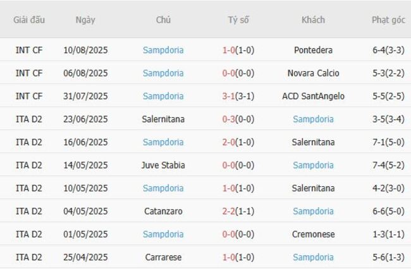Click the Pontedera away team name
Viewport: 411px width, 269px height.
point(313,50)
